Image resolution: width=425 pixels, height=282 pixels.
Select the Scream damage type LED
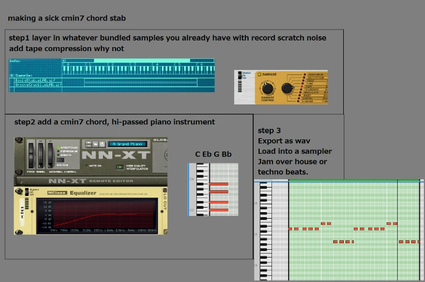coord(298,102)
